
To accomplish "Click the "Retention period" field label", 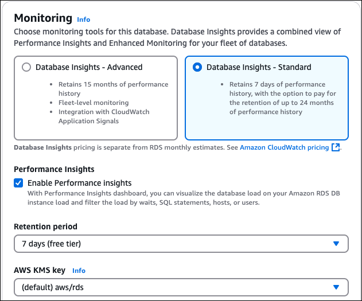I will click(x=45, y=226).
